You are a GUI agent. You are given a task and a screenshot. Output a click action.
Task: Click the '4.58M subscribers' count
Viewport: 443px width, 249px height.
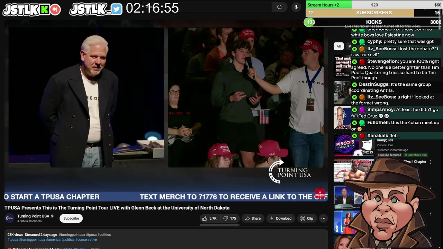29,221
